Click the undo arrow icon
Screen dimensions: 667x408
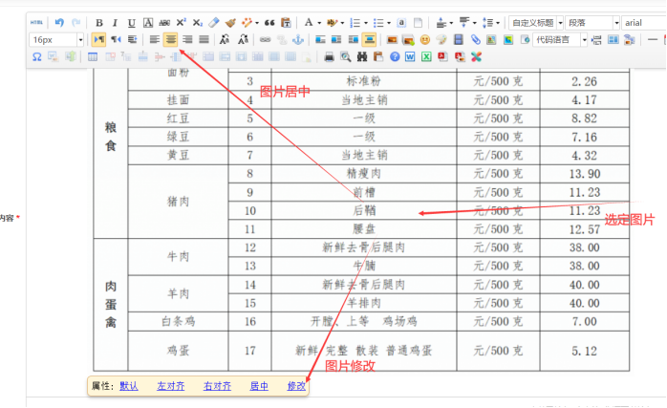pyautogui.click(x=59, y=22)
